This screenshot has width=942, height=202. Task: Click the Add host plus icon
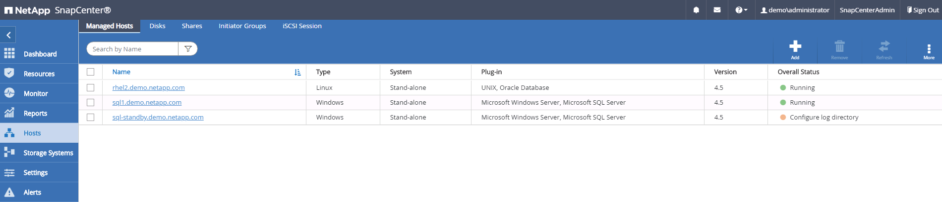tap(795, 47)
